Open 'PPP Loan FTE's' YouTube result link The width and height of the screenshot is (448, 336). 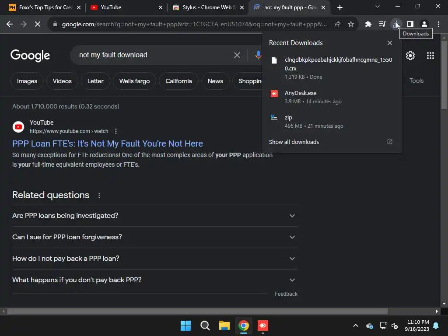pyautogui.click(x=108, y=143)
